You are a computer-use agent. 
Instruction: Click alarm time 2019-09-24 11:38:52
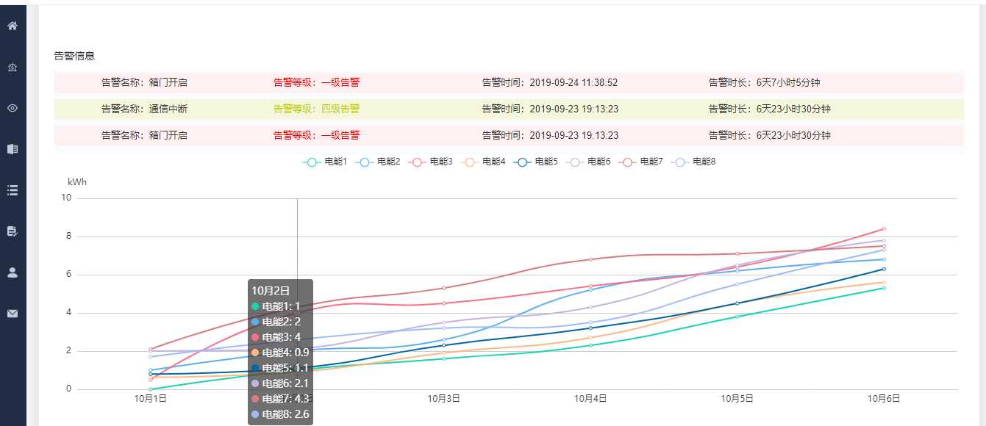click(574, 83)
